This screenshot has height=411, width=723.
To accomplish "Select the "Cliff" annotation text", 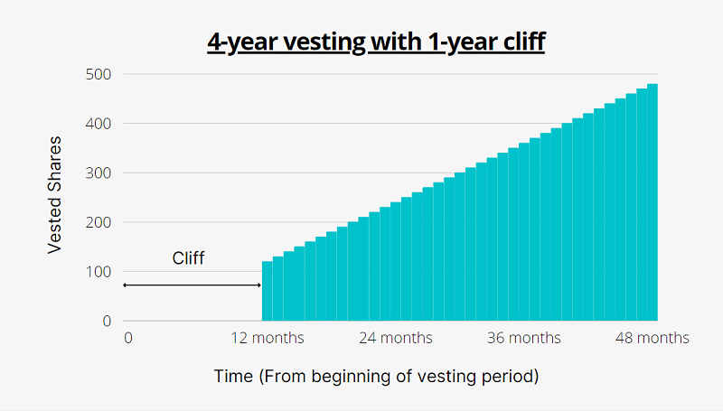I will 189,258.
